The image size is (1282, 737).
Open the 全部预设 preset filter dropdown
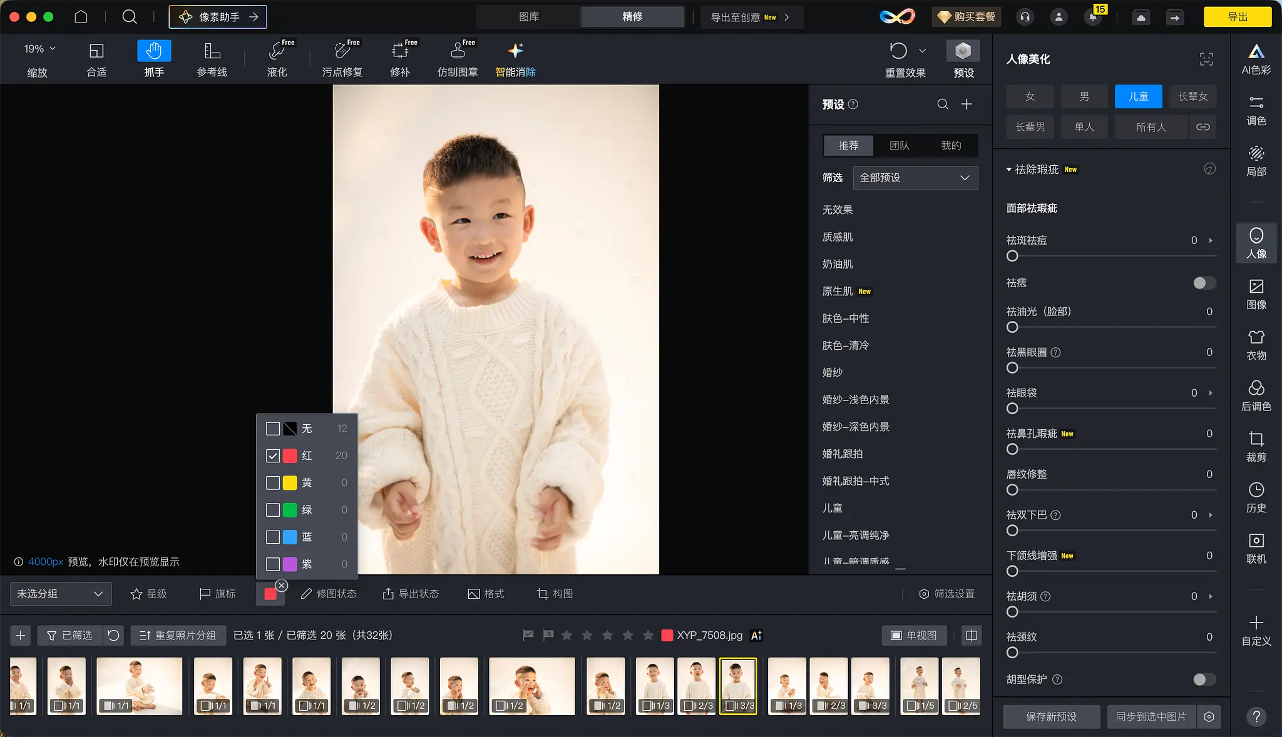[x=913, y=178]
